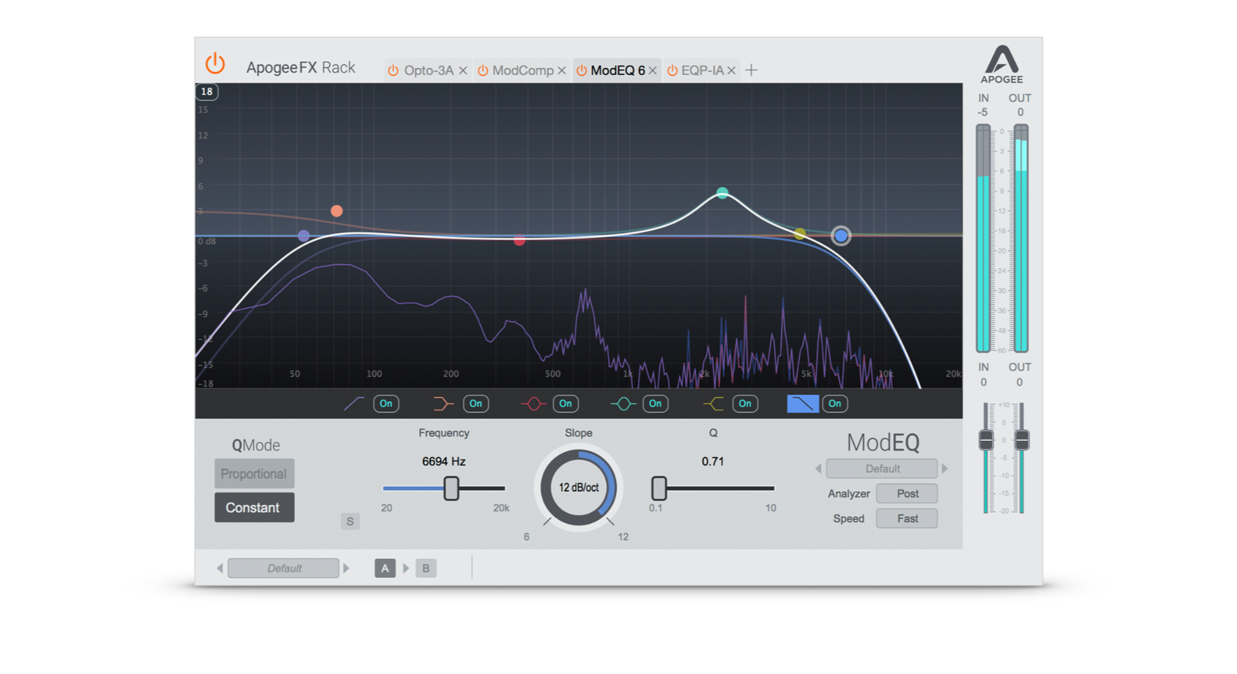Image resolution: width=1237 pixels, height=674 pixels.
Task: Switch to the Opto-3A tab
Action: tap(429, 71)
